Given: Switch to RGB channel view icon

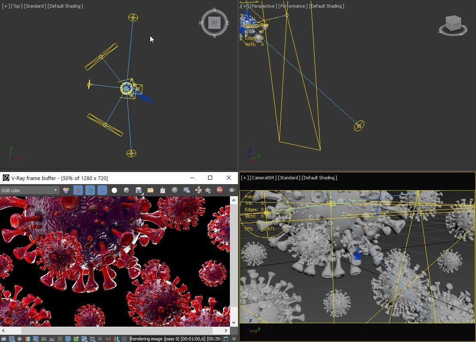Looking at the screenshot, I should [x=66, y=191].
